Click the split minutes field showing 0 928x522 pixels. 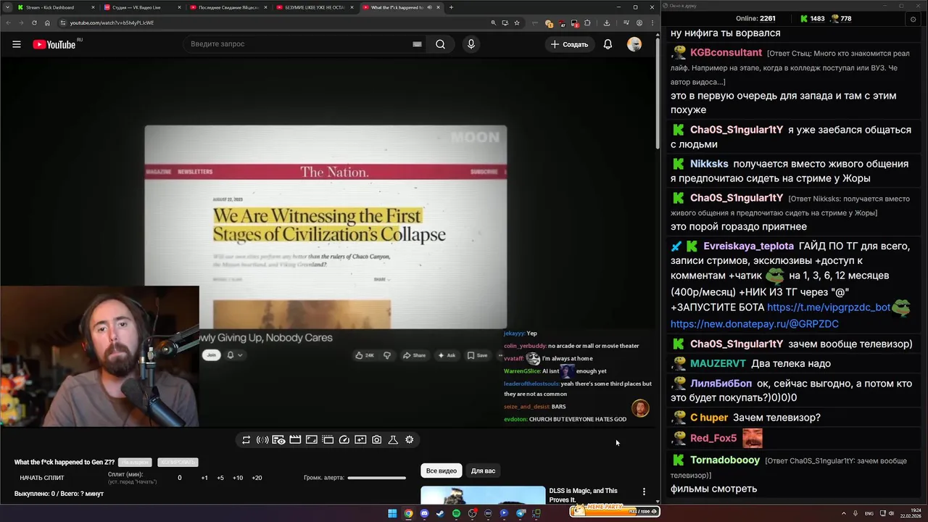point(180,478)
